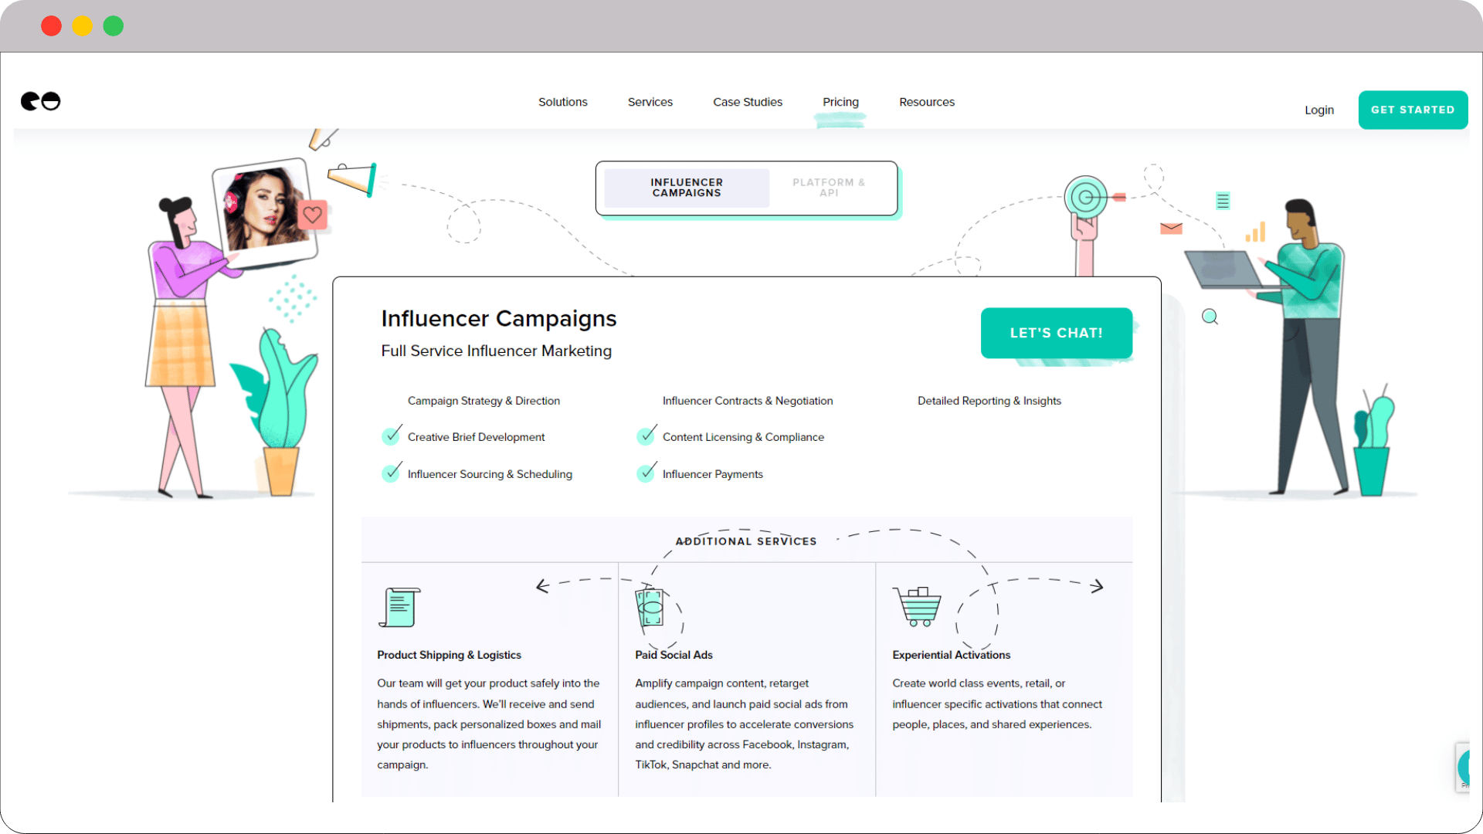
Task: Click the Paid Social Ads money icon
Action: pos(650,607)
